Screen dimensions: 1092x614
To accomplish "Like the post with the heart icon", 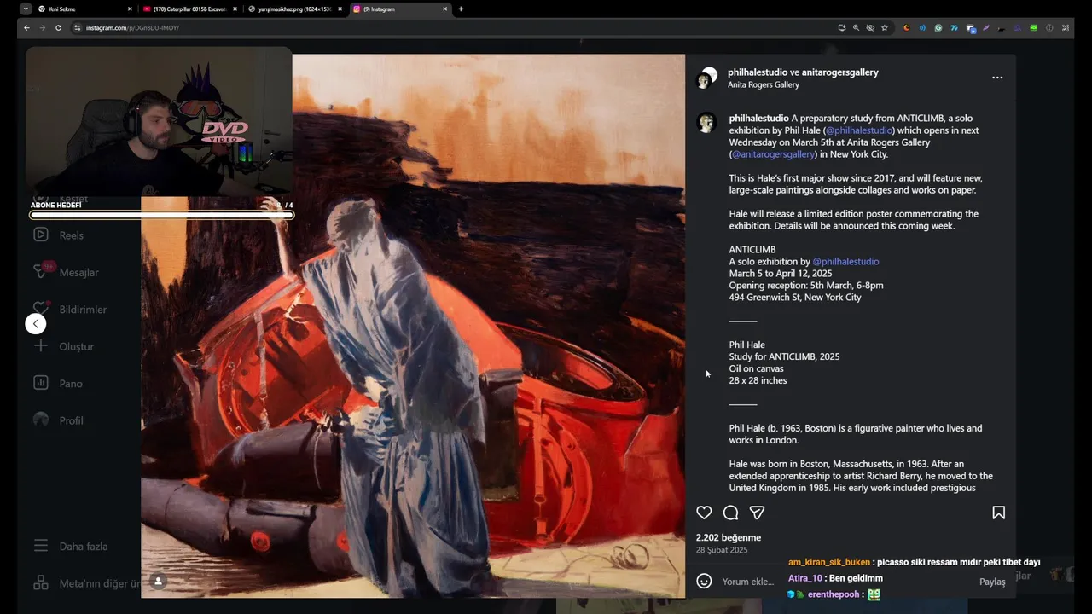I will pyautogui.click(x=704, y=513).
